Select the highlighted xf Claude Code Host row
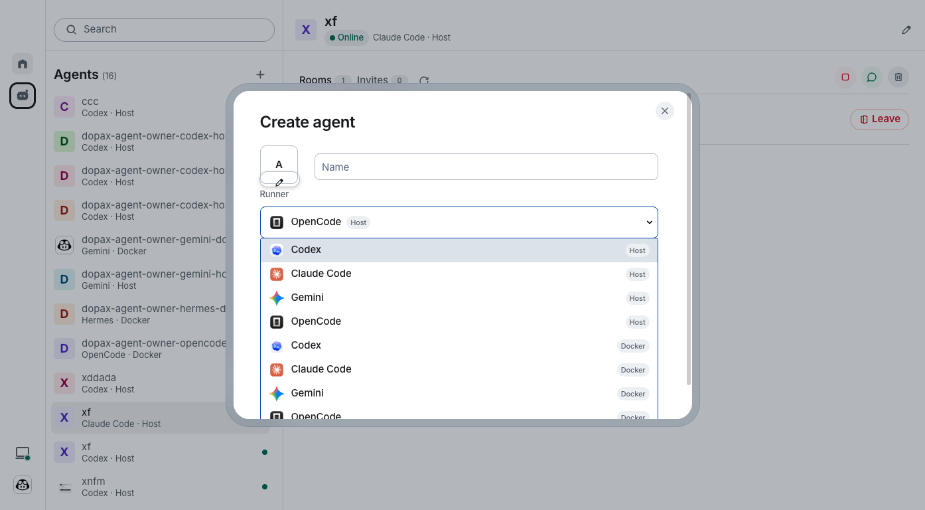Viewport: 925px width, 510px height. coord(161,418)
